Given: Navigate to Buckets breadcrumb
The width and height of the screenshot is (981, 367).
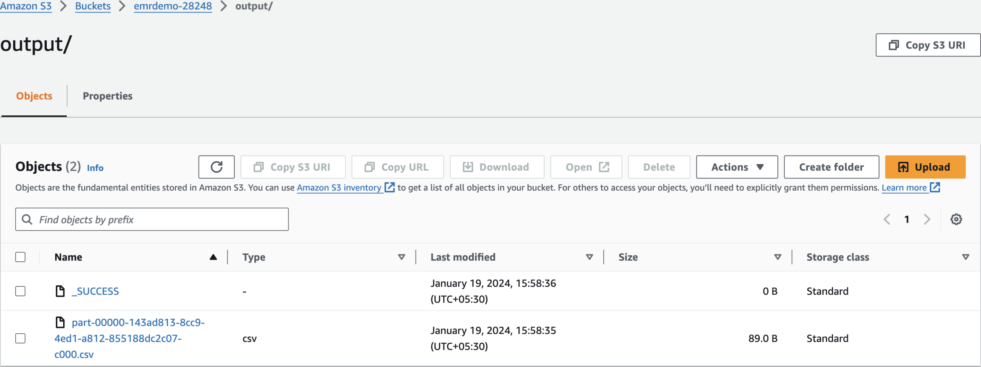Looking at the screenshot, I should (x=93, y=6).
